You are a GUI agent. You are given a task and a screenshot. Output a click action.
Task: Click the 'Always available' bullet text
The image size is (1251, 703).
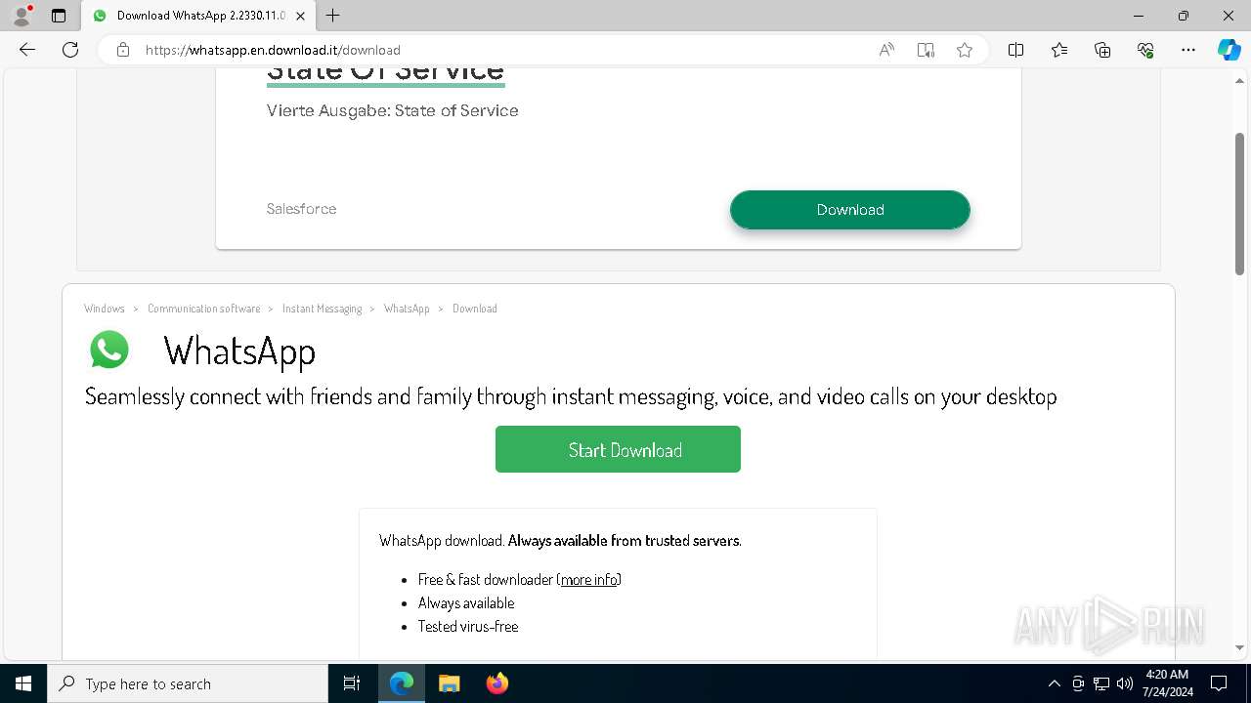466,603
